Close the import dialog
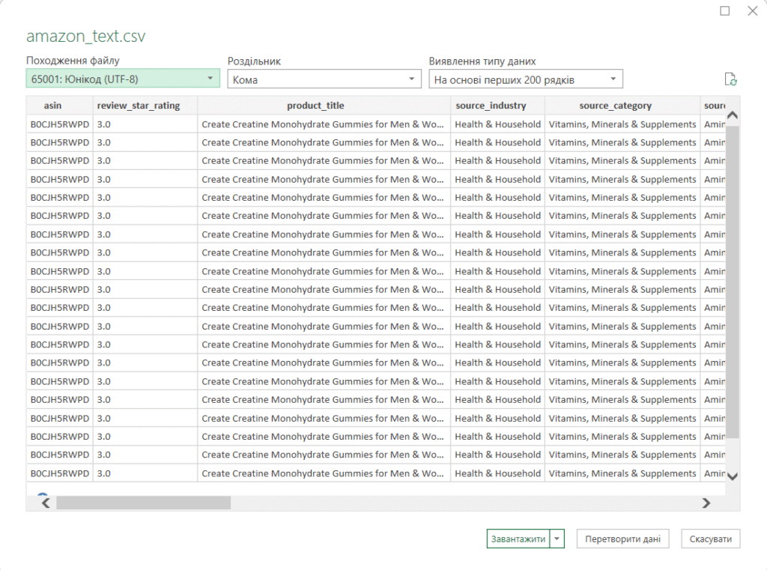767x570 pixels. (x=752, y=10)
